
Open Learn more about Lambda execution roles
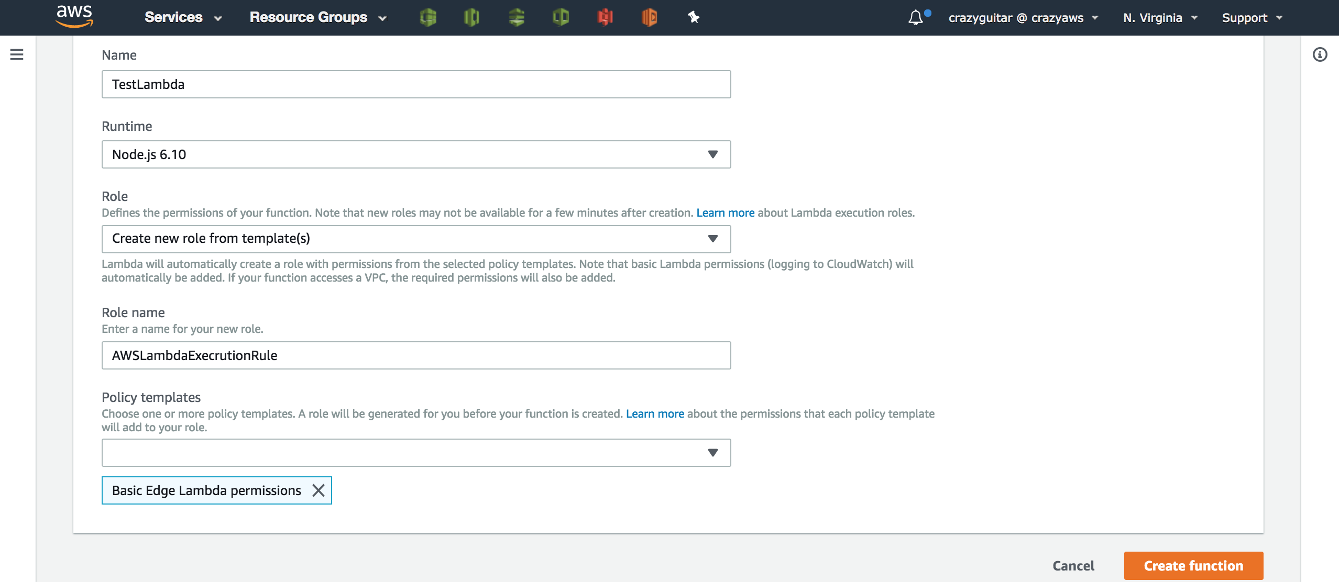pyautogui.click(x=725, y=213)
